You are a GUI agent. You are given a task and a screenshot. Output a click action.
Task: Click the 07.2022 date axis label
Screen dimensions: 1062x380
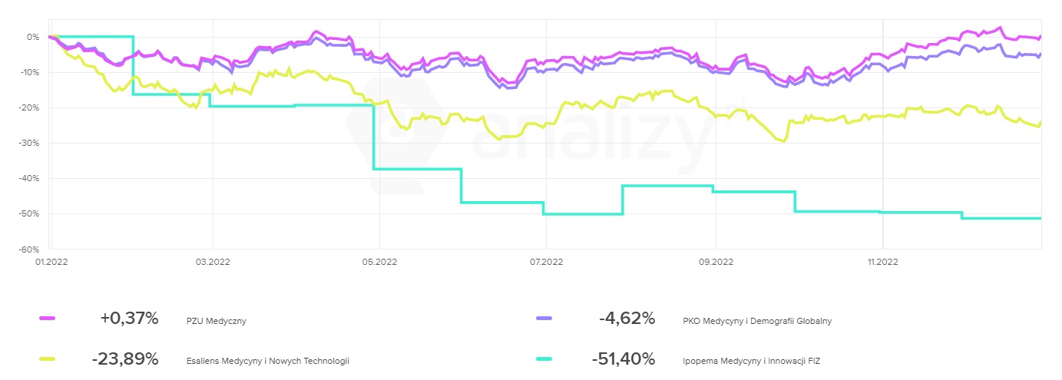[542, 261]
